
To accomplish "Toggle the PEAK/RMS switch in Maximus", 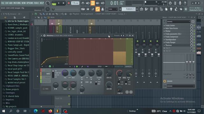I will pos(96,83).
